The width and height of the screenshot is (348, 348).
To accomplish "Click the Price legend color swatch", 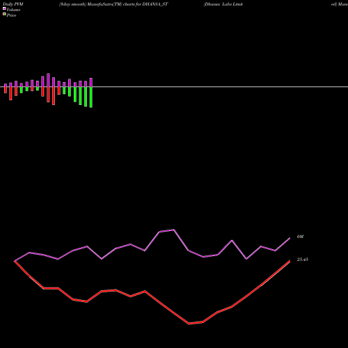I will tap(4, 14).
